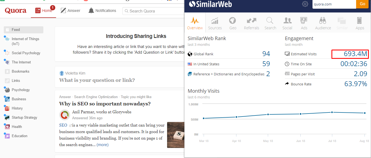Click Estimated Visits value 693.4M
This screenshot has width=371, height=158.
coord(356,54)
